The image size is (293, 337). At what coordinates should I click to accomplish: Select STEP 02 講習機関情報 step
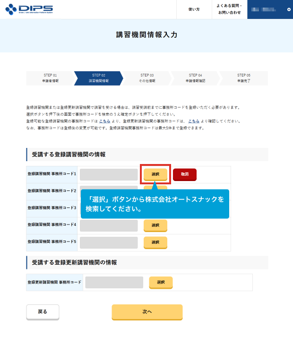point(99,78)
